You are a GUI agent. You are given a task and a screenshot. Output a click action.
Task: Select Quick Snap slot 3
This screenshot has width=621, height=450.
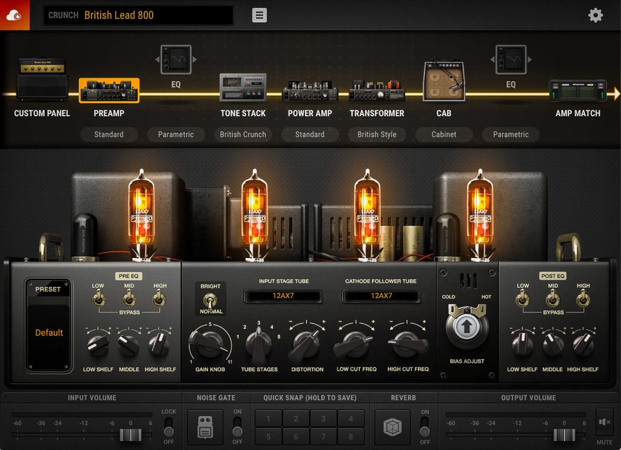click(x=323, y=419)
